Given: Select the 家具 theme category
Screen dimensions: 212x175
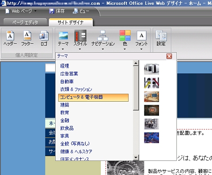Looking at the screenshot, I should point(64,136).
